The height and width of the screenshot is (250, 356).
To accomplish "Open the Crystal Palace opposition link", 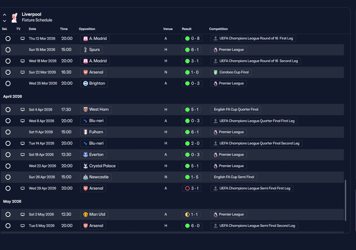I will pos(100,166).
